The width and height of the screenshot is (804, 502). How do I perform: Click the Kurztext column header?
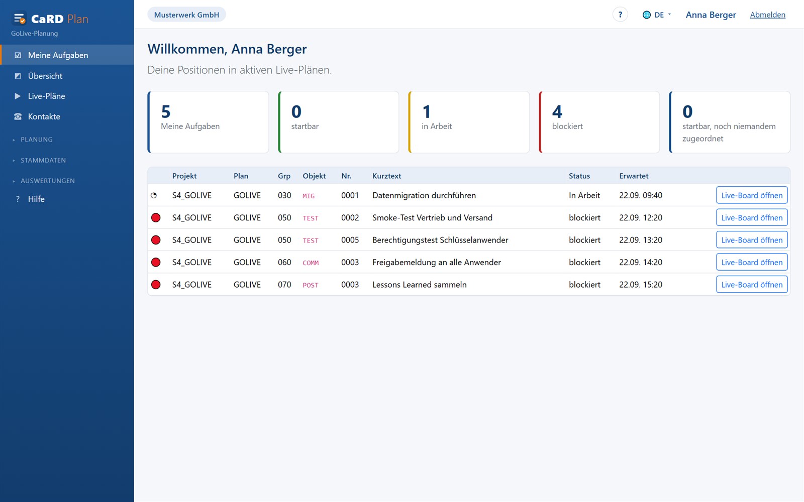[386, 176]
